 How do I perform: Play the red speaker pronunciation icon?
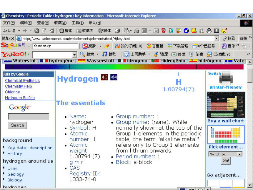104,77
